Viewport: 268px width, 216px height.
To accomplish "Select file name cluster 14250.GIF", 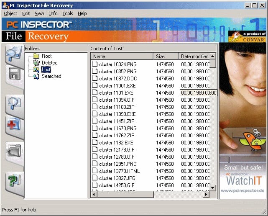I will (117, 185).
